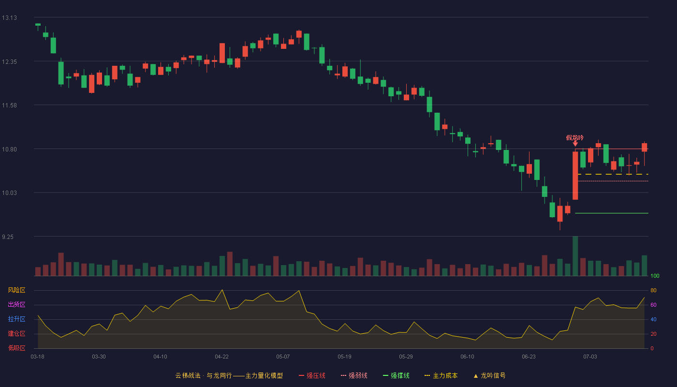
Task: Click the red 强压线 pressure line
Action: point(612,149)
